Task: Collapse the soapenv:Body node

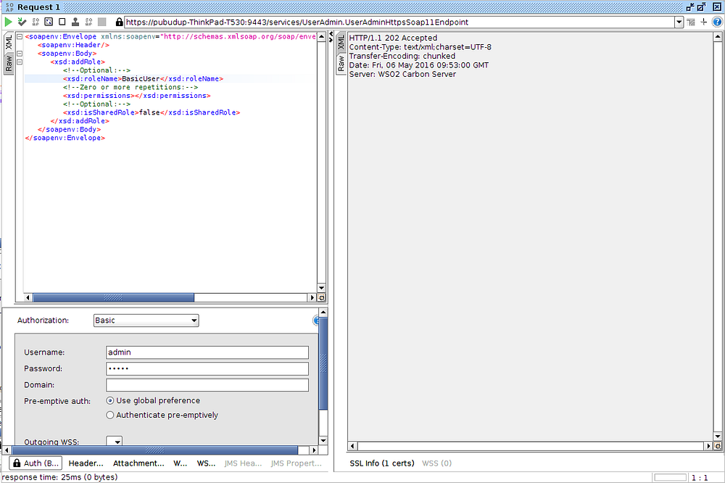Action: pyautogui.click(x=20, y=53)
